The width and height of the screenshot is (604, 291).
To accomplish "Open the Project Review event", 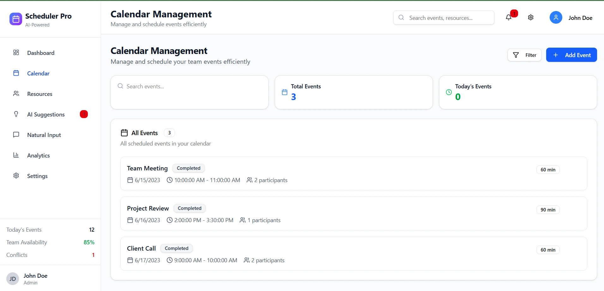I will [354, 213].
